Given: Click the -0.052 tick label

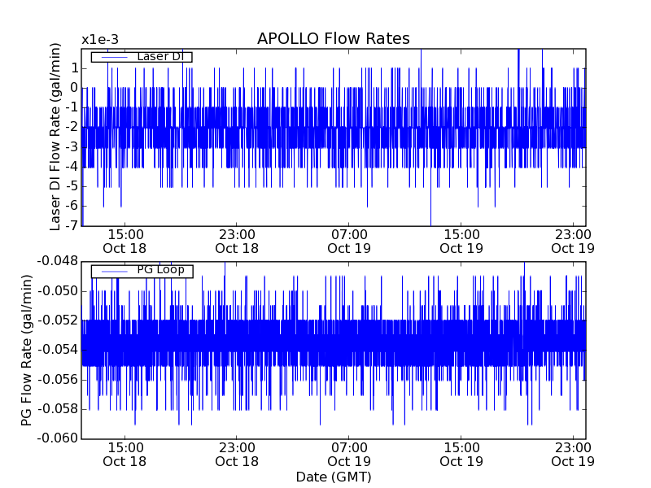Looking at the screenshot, I should click(58, 320).
